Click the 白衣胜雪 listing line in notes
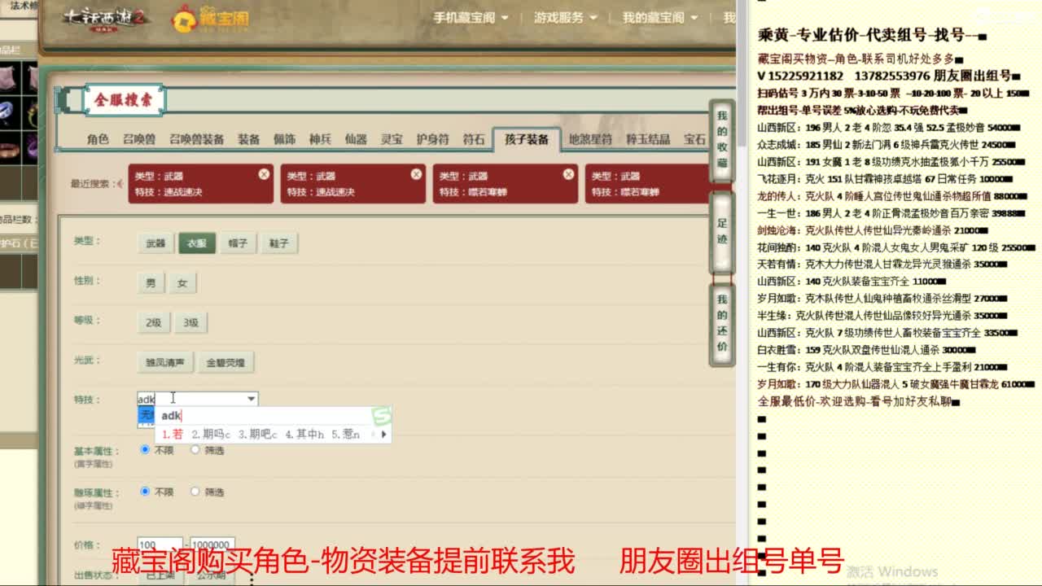1042x586 pixels. [868, 350]
